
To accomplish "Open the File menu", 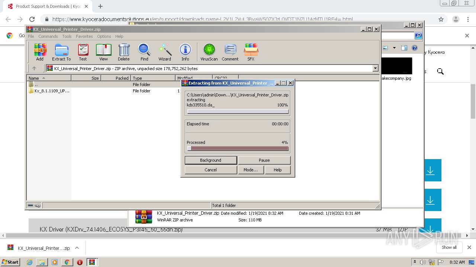I will 31,36.
